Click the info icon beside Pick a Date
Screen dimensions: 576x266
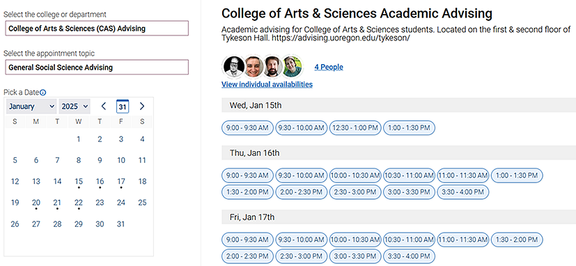42,93
